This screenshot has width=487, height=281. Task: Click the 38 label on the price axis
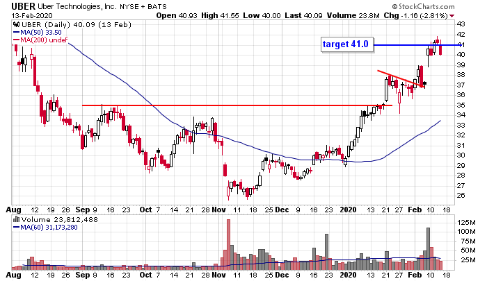(461, 75)
